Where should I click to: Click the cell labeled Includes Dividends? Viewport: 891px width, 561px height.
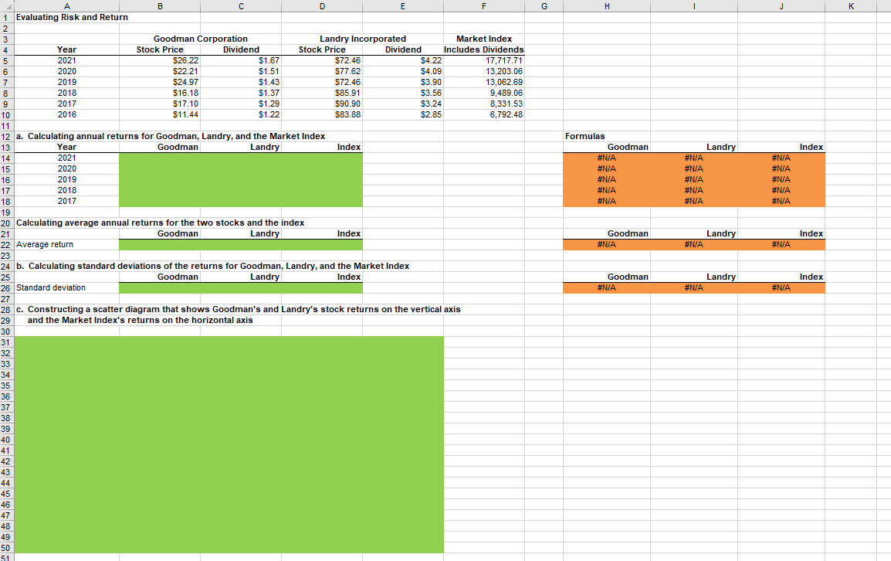click(484, 49)
